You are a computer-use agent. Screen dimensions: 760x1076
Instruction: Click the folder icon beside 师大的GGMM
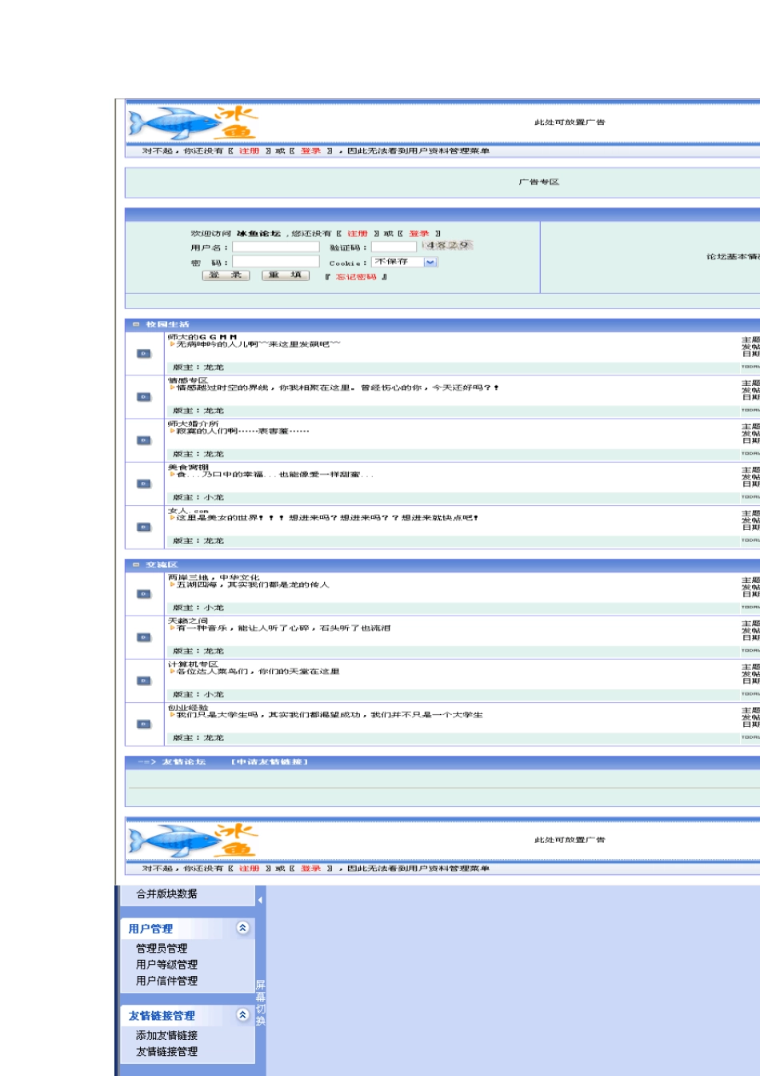point(144,353)
